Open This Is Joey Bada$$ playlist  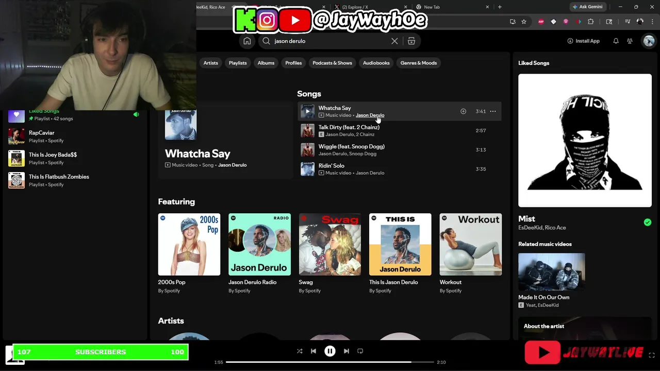[74, 158]
